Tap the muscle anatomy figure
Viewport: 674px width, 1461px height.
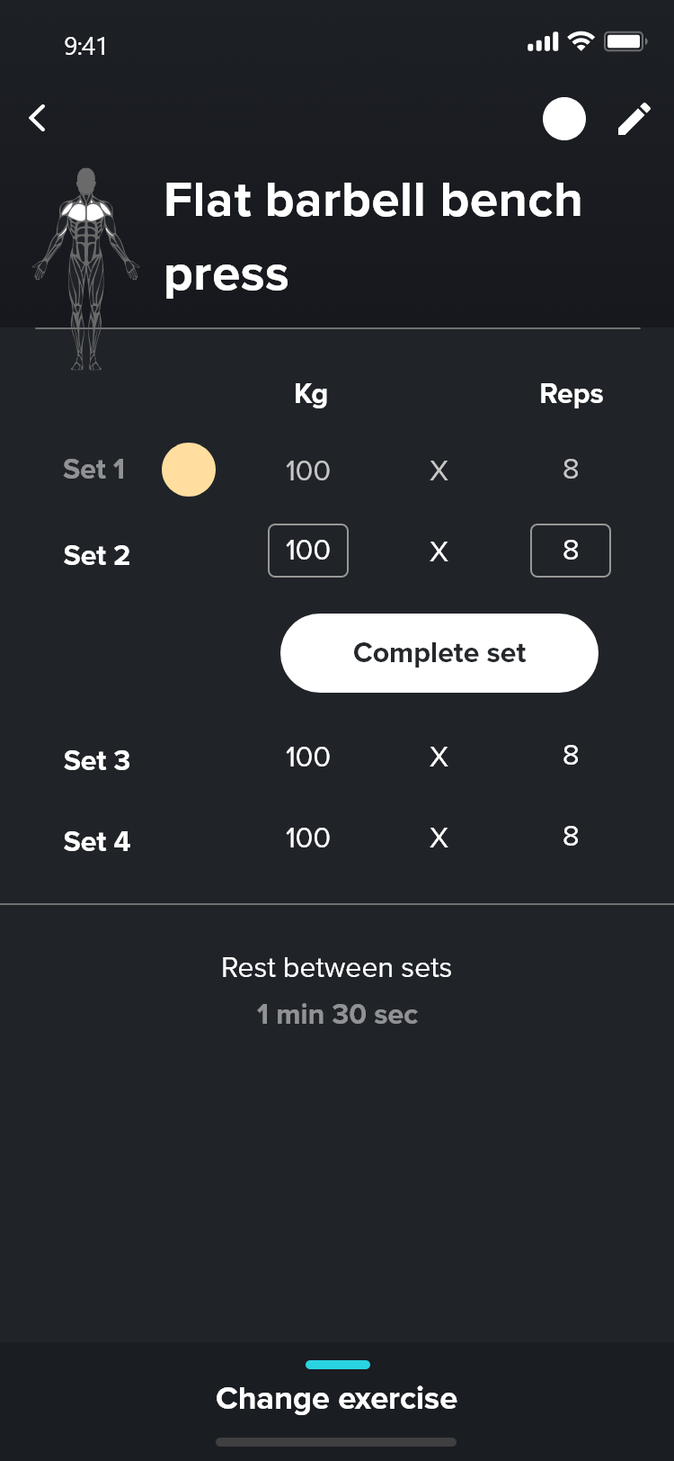pos(86,268)
